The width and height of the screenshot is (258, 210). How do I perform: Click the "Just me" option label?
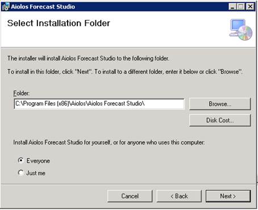pyautogui.click(x=36, y=173)
